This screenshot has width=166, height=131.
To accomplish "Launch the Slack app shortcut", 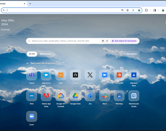I will coord(104,96).
